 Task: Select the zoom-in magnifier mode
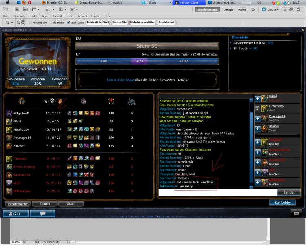(18, 23)
